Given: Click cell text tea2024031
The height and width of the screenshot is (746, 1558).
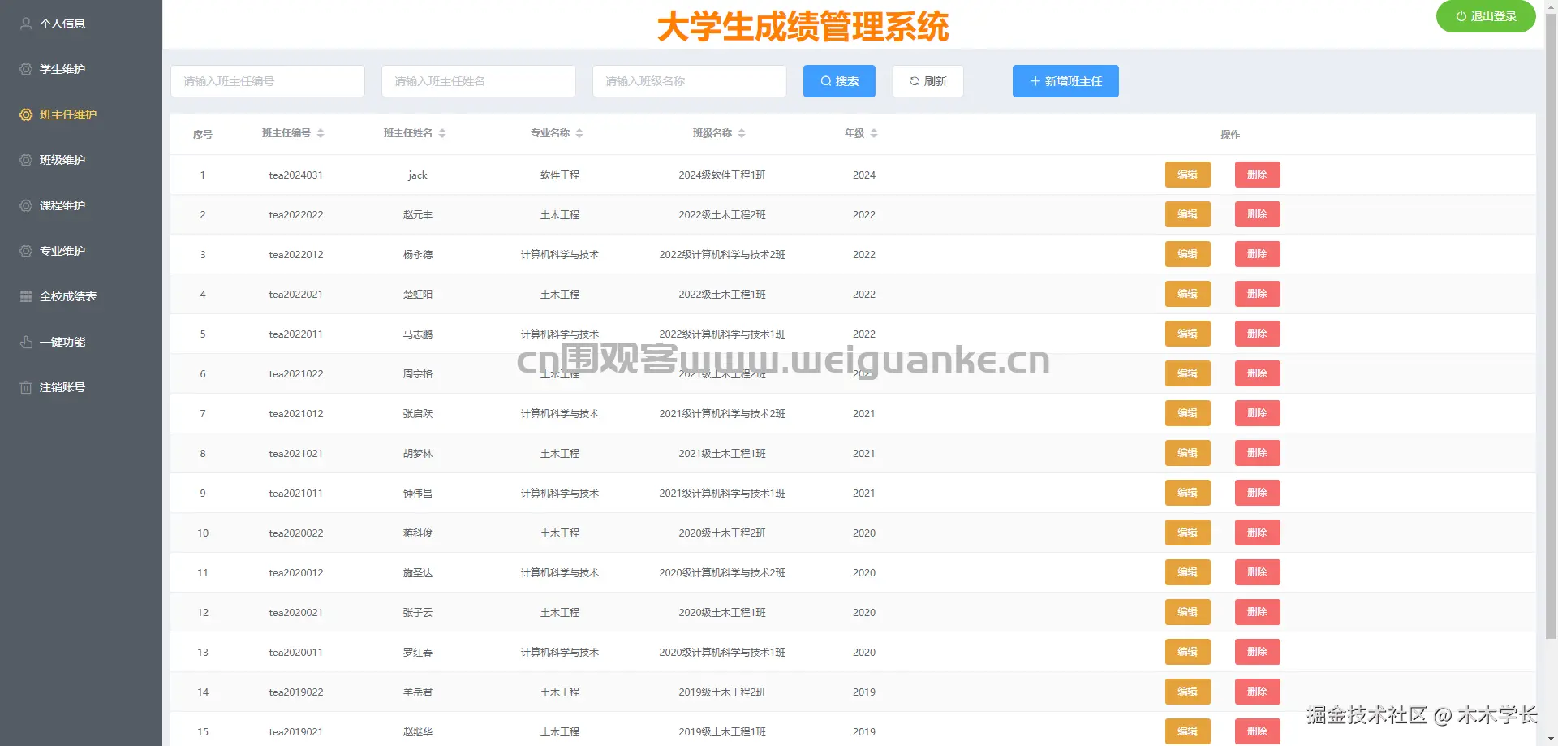Looking at the screenshot, I should (296, 175).
